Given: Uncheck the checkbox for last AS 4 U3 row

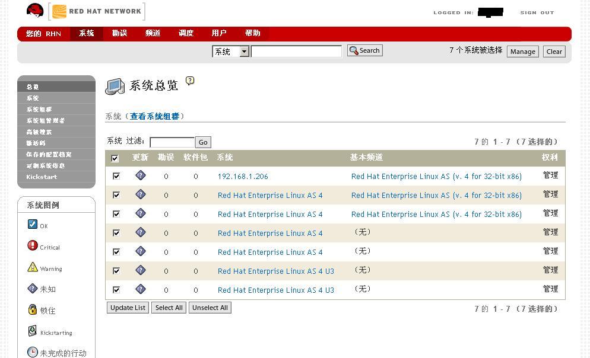Looking at the screenshot, I should 116,290.
